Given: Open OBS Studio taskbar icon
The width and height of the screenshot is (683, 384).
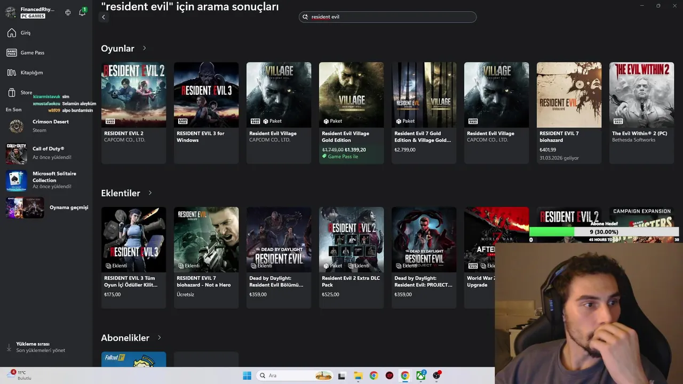Looking at the screenshot, I should click(x=437, y=375).
